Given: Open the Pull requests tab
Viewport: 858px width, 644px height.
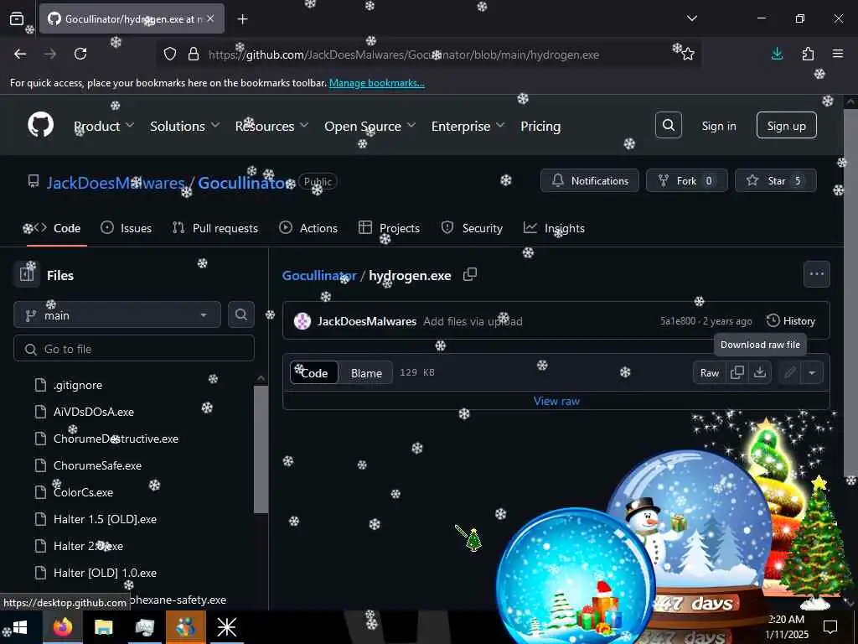Looking at the screenshot, I should pos(215,228).
